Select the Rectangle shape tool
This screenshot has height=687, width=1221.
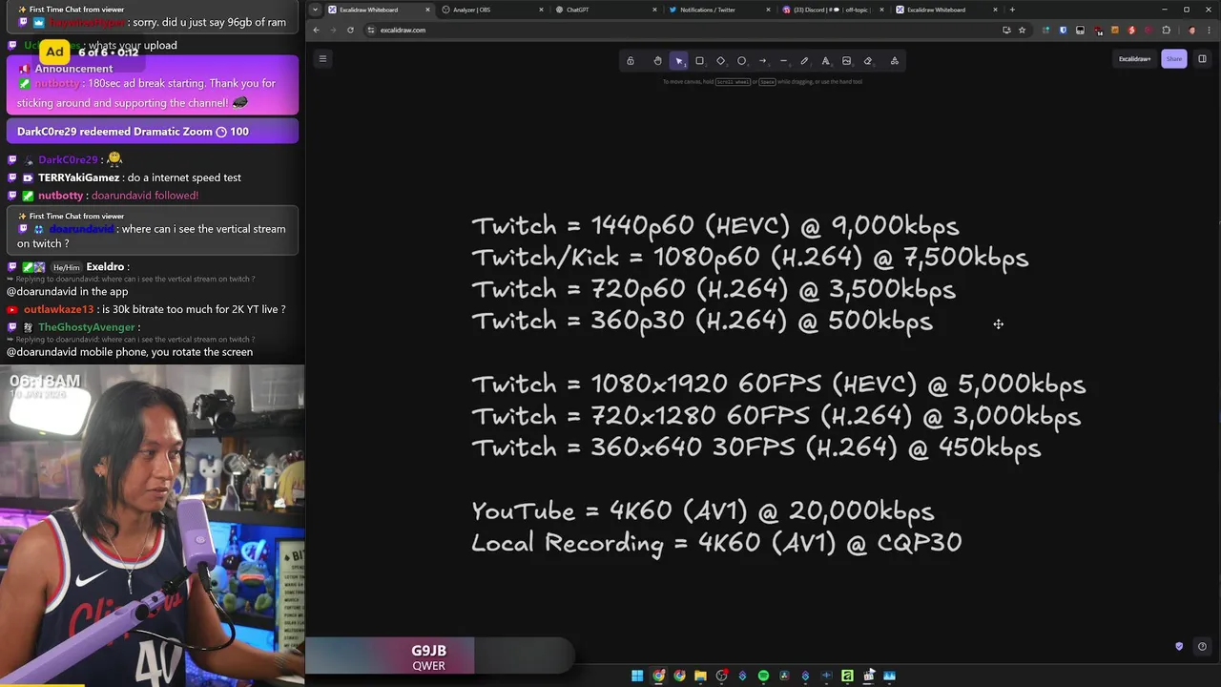(699, 60)
